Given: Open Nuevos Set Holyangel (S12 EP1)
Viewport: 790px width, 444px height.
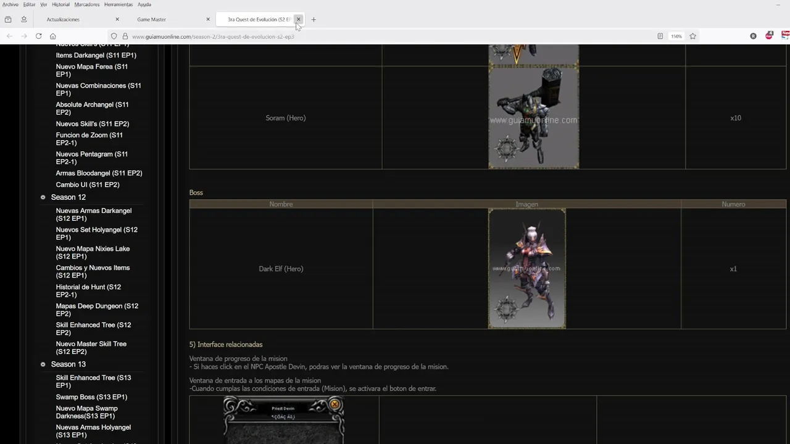Looking at the screenshot, I should point(97,234).
